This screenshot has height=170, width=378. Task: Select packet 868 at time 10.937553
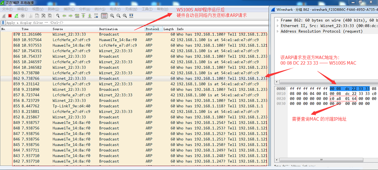coord(134,46)
